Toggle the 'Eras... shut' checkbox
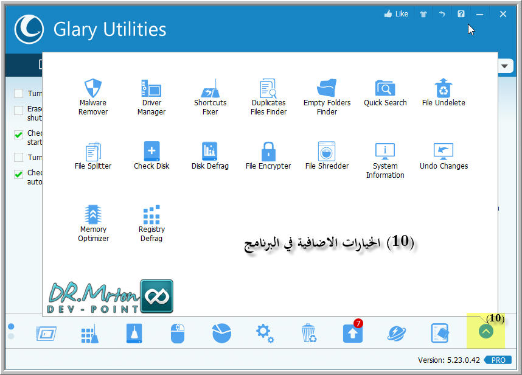The width and height of the screenshot is (522, 375). tap(19, 110)
